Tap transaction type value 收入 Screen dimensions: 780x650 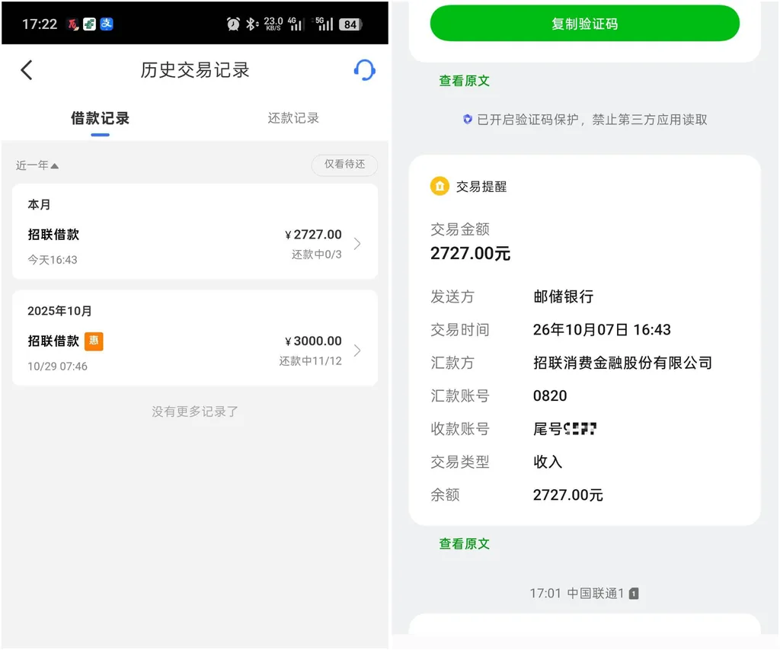point(548,462)
